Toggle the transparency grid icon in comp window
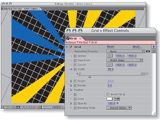Viewport: 160px width, 120px height. [59, 107]
